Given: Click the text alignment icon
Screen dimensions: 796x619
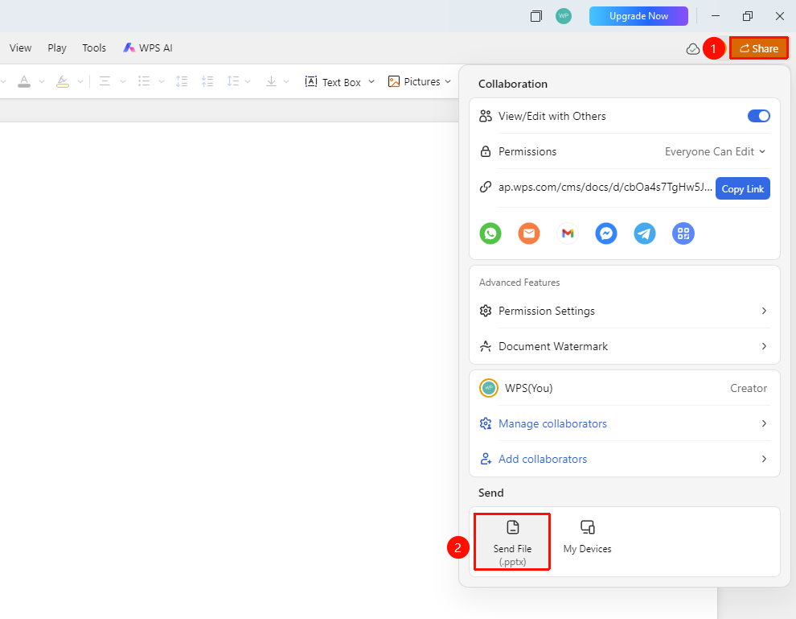Looking at the screenshot, I should [105, 81].
